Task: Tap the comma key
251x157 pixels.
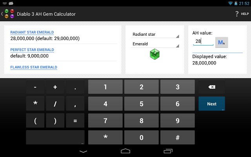Action: (75, 104)
